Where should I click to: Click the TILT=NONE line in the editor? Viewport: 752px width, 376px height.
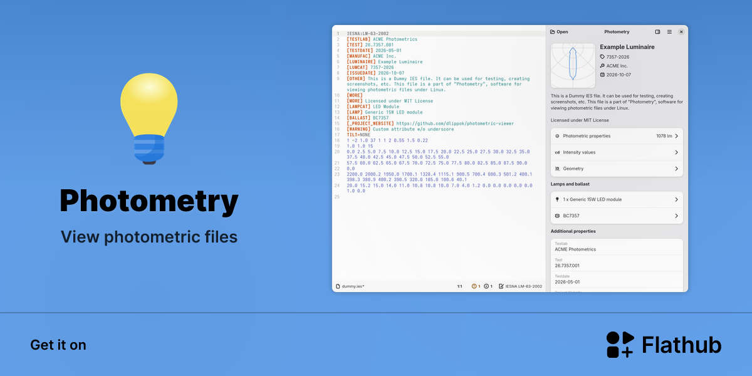pos(358,135)
